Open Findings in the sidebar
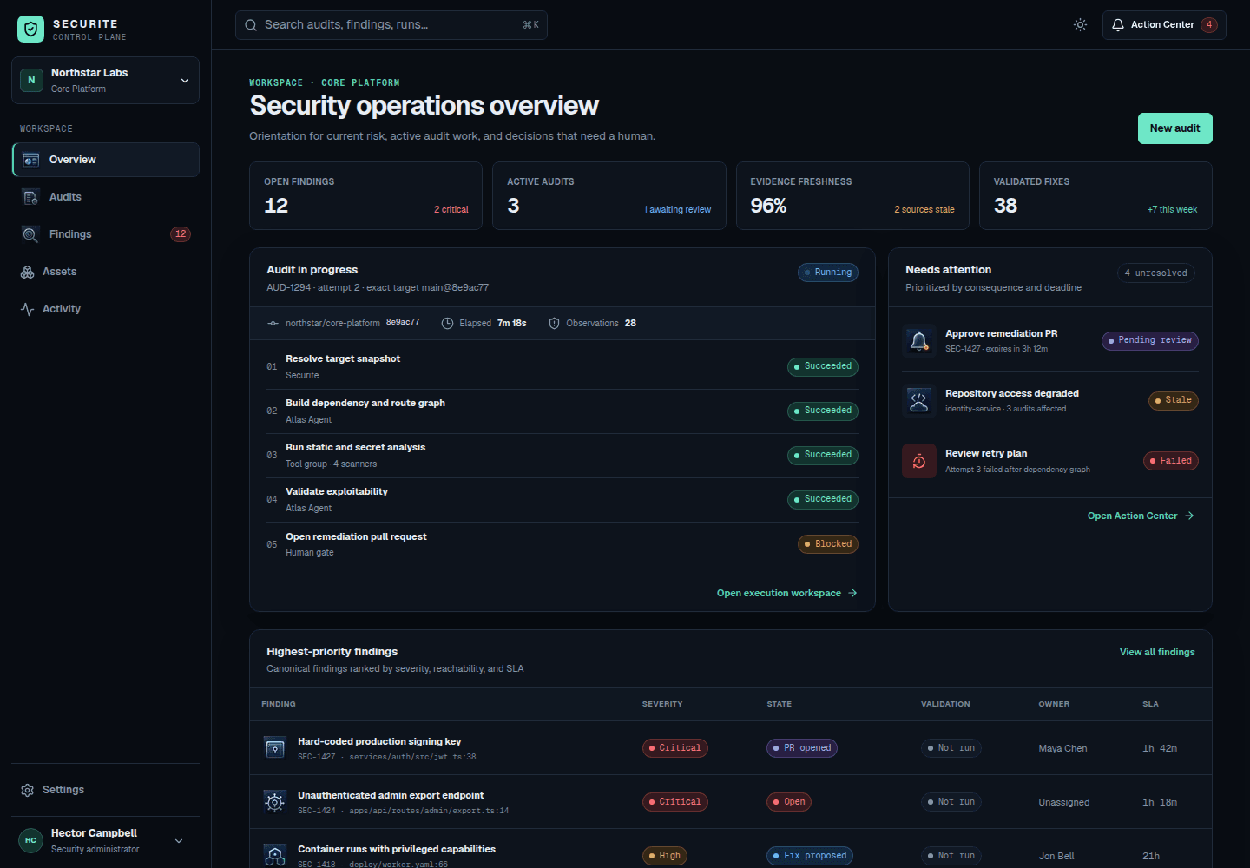1250x868 pixels. (x=106, y=234)
